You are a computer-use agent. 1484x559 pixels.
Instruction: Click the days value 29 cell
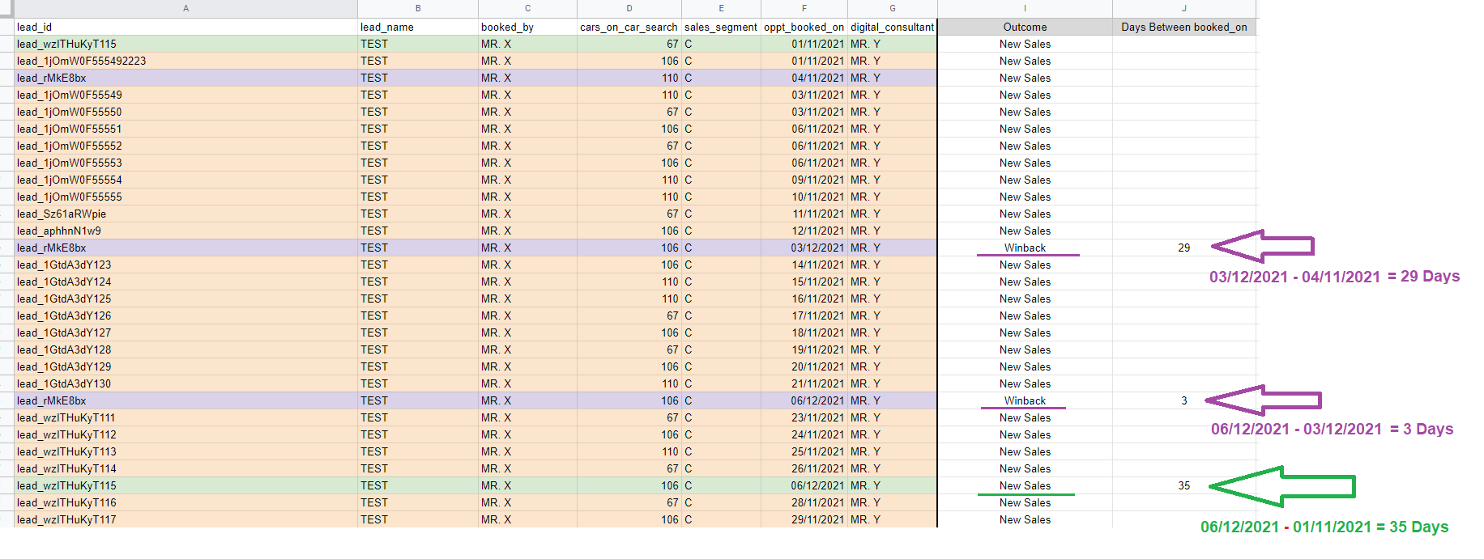[x=1184, y=248]
